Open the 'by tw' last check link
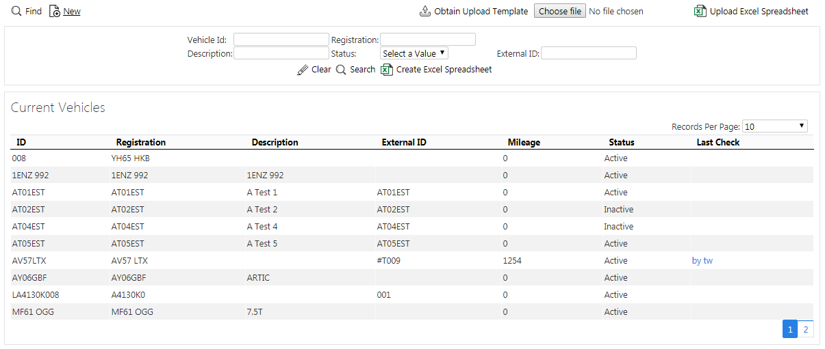The width and height of the screenshot is (825, 349). [702, 260]
